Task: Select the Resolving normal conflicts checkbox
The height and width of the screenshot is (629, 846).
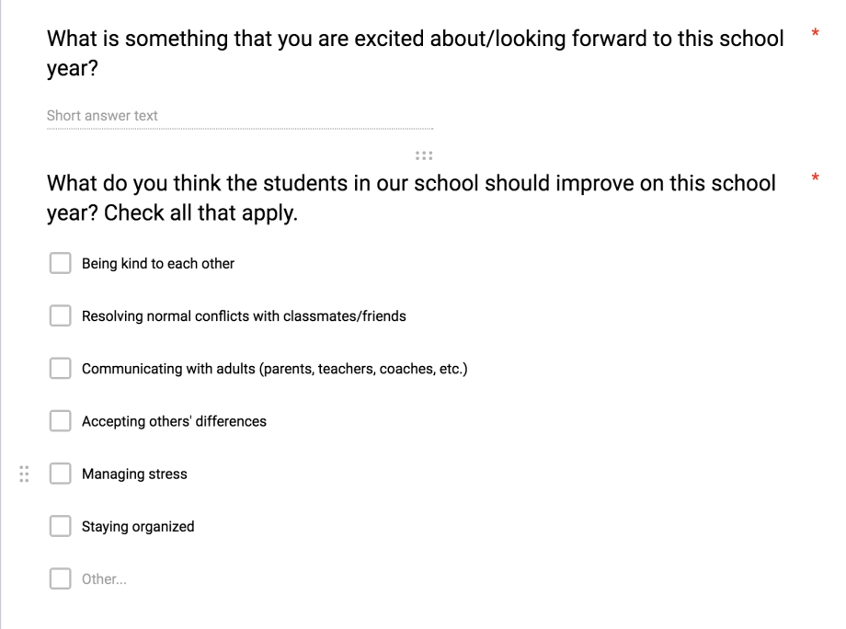Action: tap(60, 315)
